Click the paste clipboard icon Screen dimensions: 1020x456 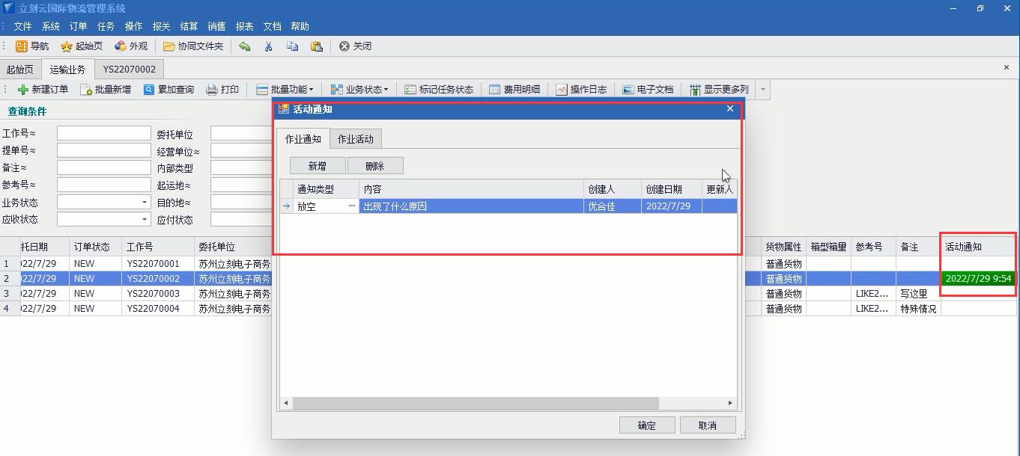[x=316, y=46]
